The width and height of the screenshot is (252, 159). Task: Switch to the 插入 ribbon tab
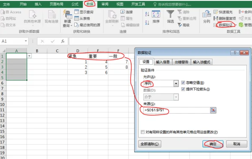[38, 4]
